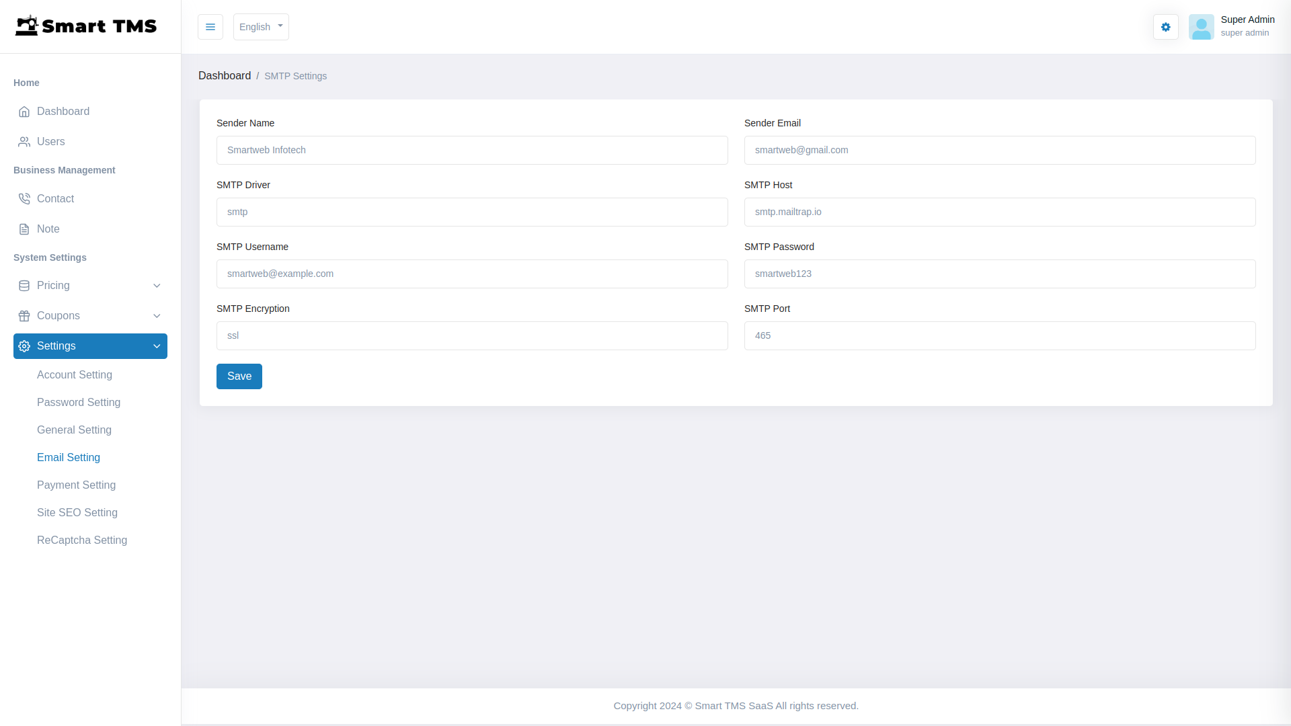Select Payment Setting in the menu
This screenshot has width=1291, height=726.
pyautogui.click(x=76, y=485)
